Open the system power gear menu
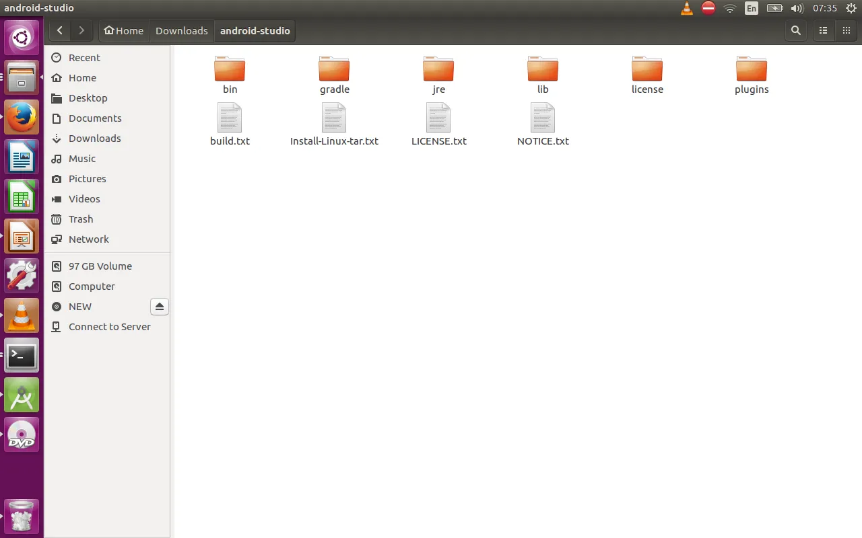This screenshot has height=538, width=862. (851, 8)
